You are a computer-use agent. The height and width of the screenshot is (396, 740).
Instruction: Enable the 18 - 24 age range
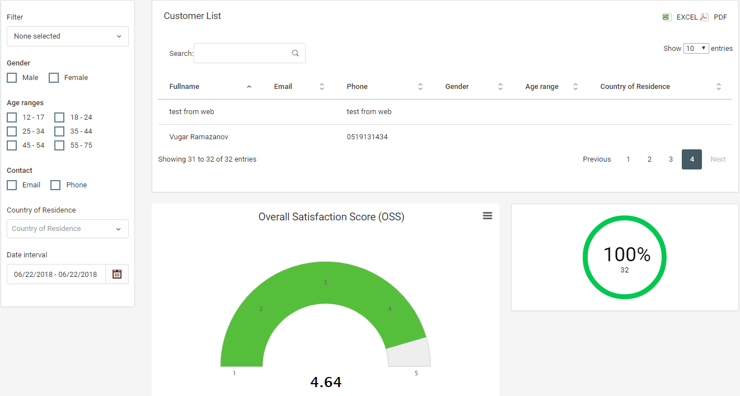59,117
